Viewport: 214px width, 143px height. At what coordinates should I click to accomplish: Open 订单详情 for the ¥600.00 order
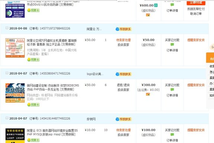point(172,10)
